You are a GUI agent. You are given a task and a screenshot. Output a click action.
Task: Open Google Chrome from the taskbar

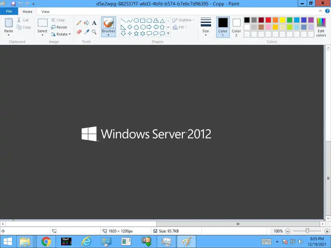point(46,242)
